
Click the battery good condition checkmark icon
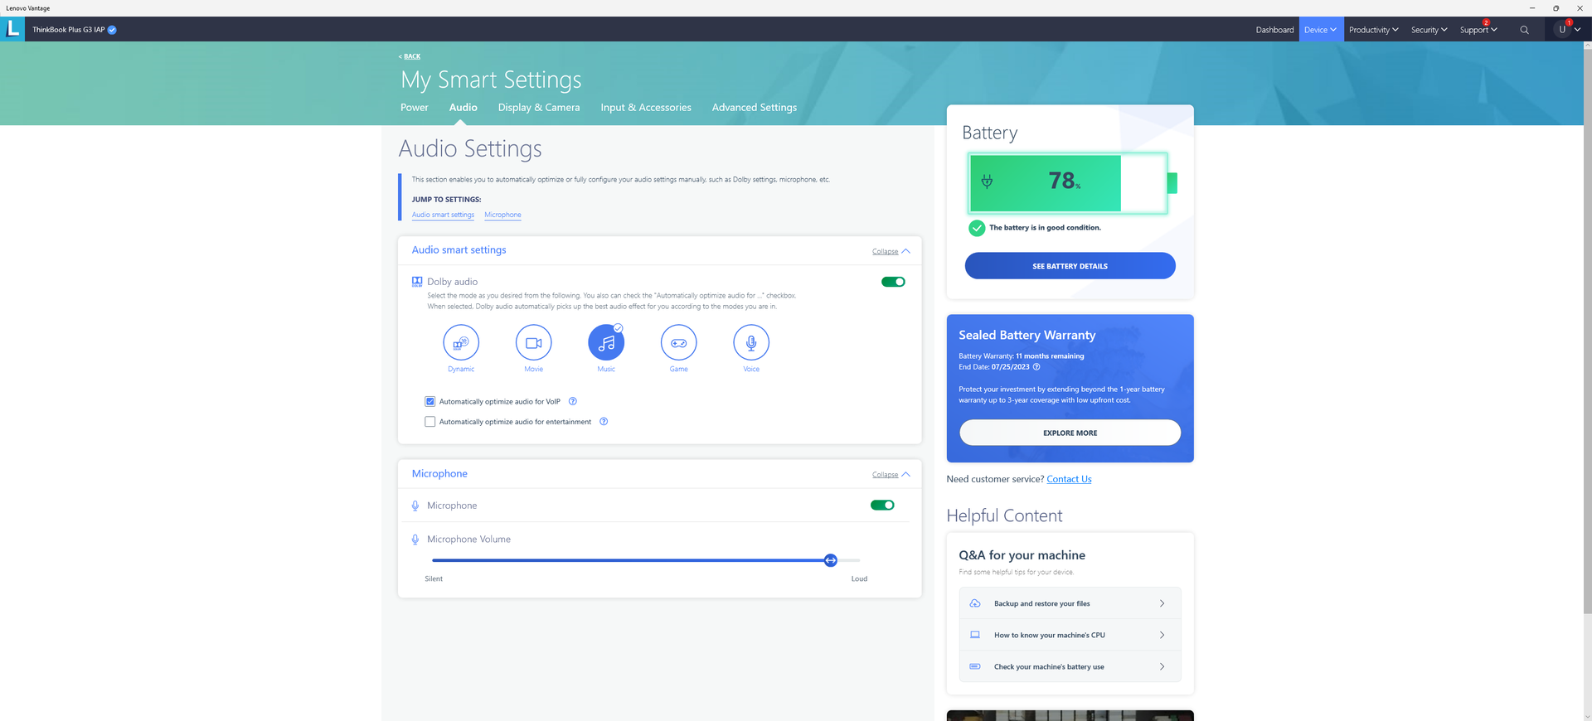point(977,228)
